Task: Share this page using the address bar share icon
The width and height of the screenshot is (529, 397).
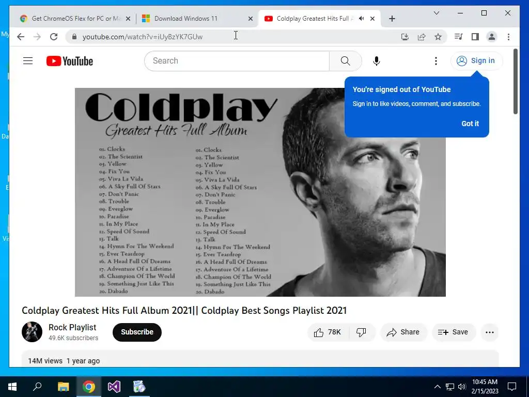Action: coord(422,37)
